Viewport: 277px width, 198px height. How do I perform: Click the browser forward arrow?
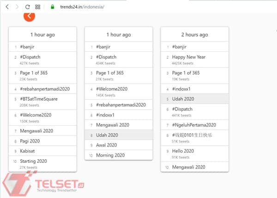tap(17, 7)
